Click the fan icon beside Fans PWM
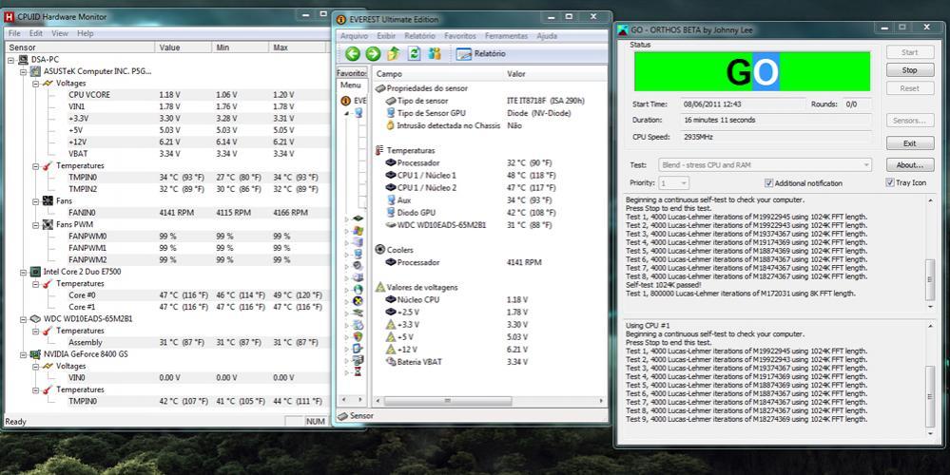Viewport: 950px width, 475px height. point(48,224)
